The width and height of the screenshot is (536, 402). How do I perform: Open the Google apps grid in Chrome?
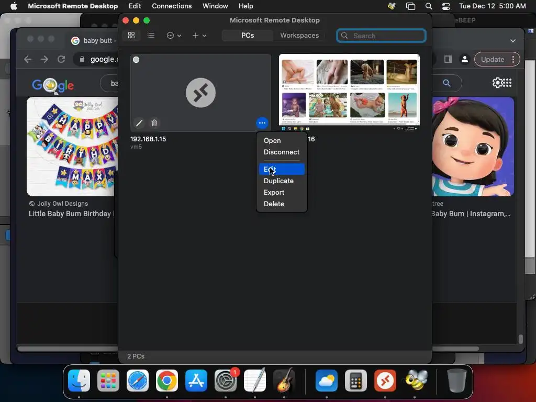point(508,83)
